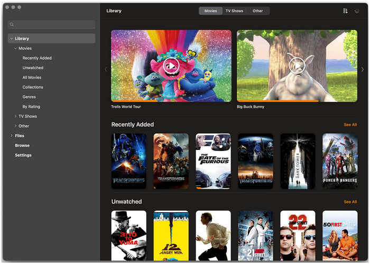370x264 pixels.
Task: Switch to the Other tab
Action: 257,11
